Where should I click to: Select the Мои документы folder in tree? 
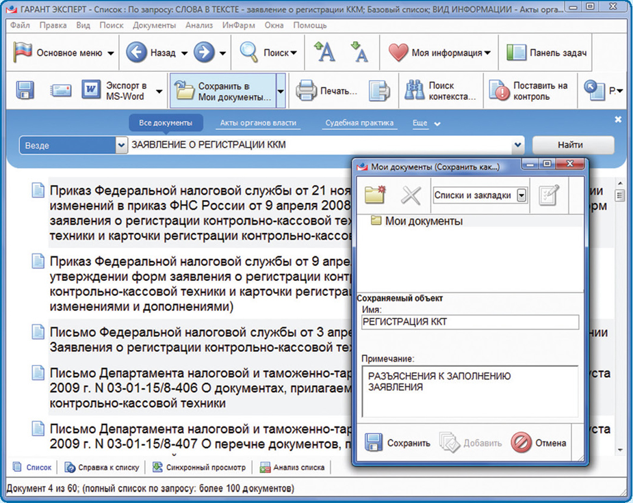pos(423,221)
